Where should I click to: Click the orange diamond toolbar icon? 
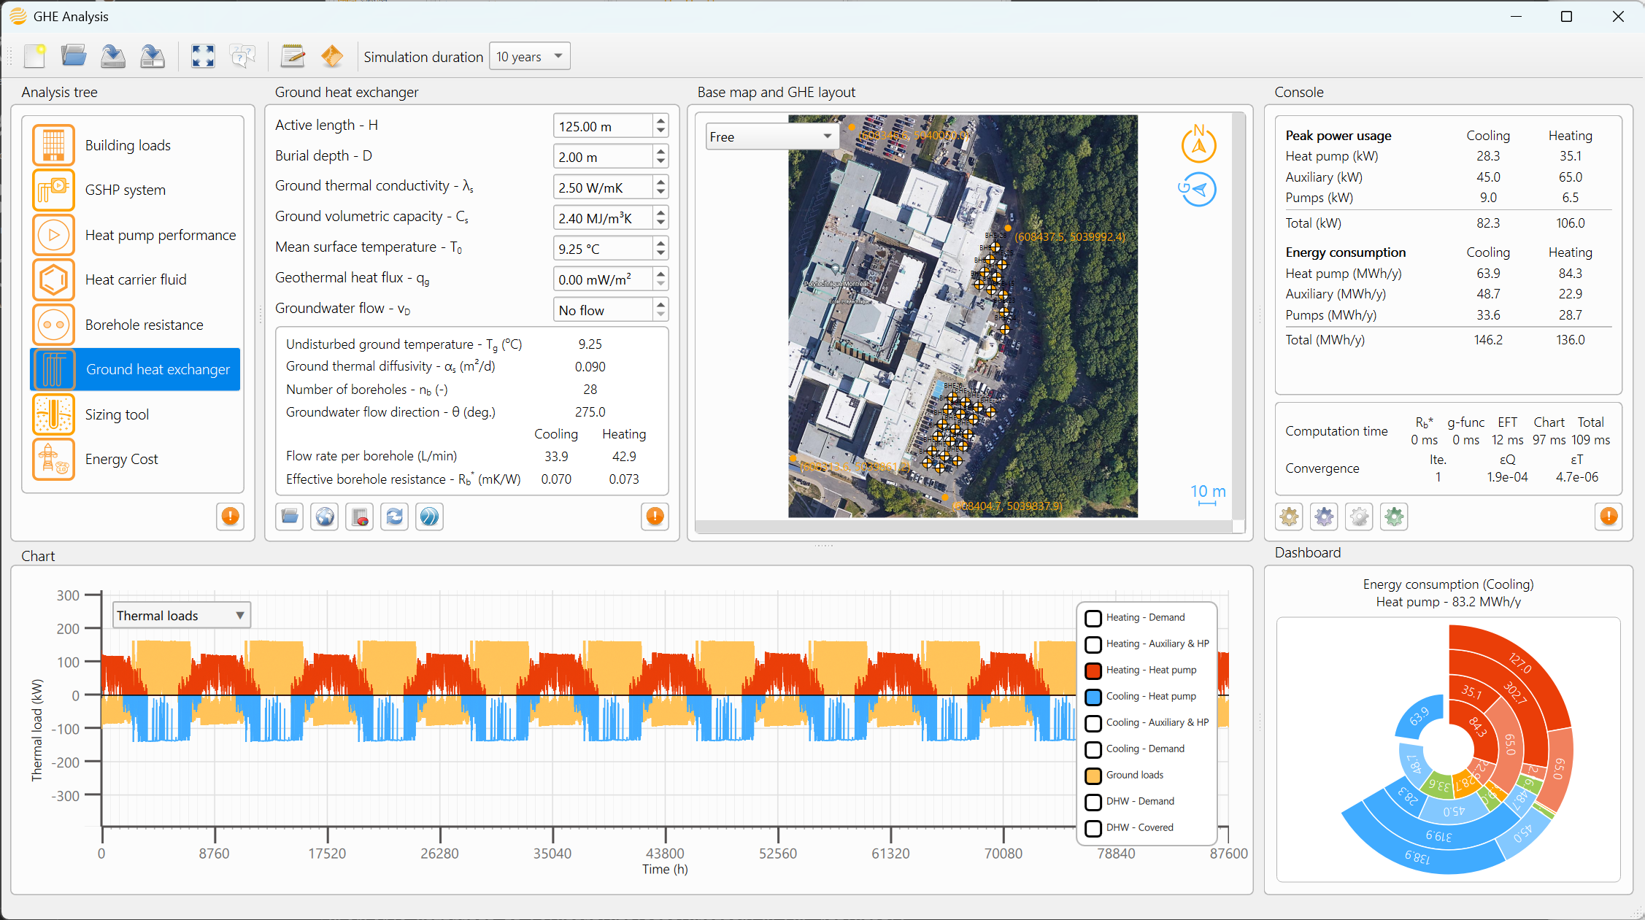pyautogui.click(x=332, y=56)
